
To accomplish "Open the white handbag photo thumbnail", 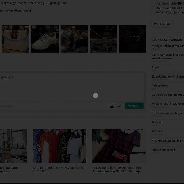I will pyautogui.click(x=16, y=39).
